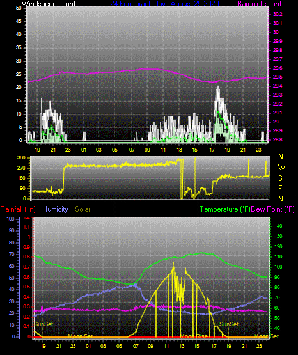Click windspeed axis value '25'
This screenshot has width=298, height=355.
[x=19, y=74]
